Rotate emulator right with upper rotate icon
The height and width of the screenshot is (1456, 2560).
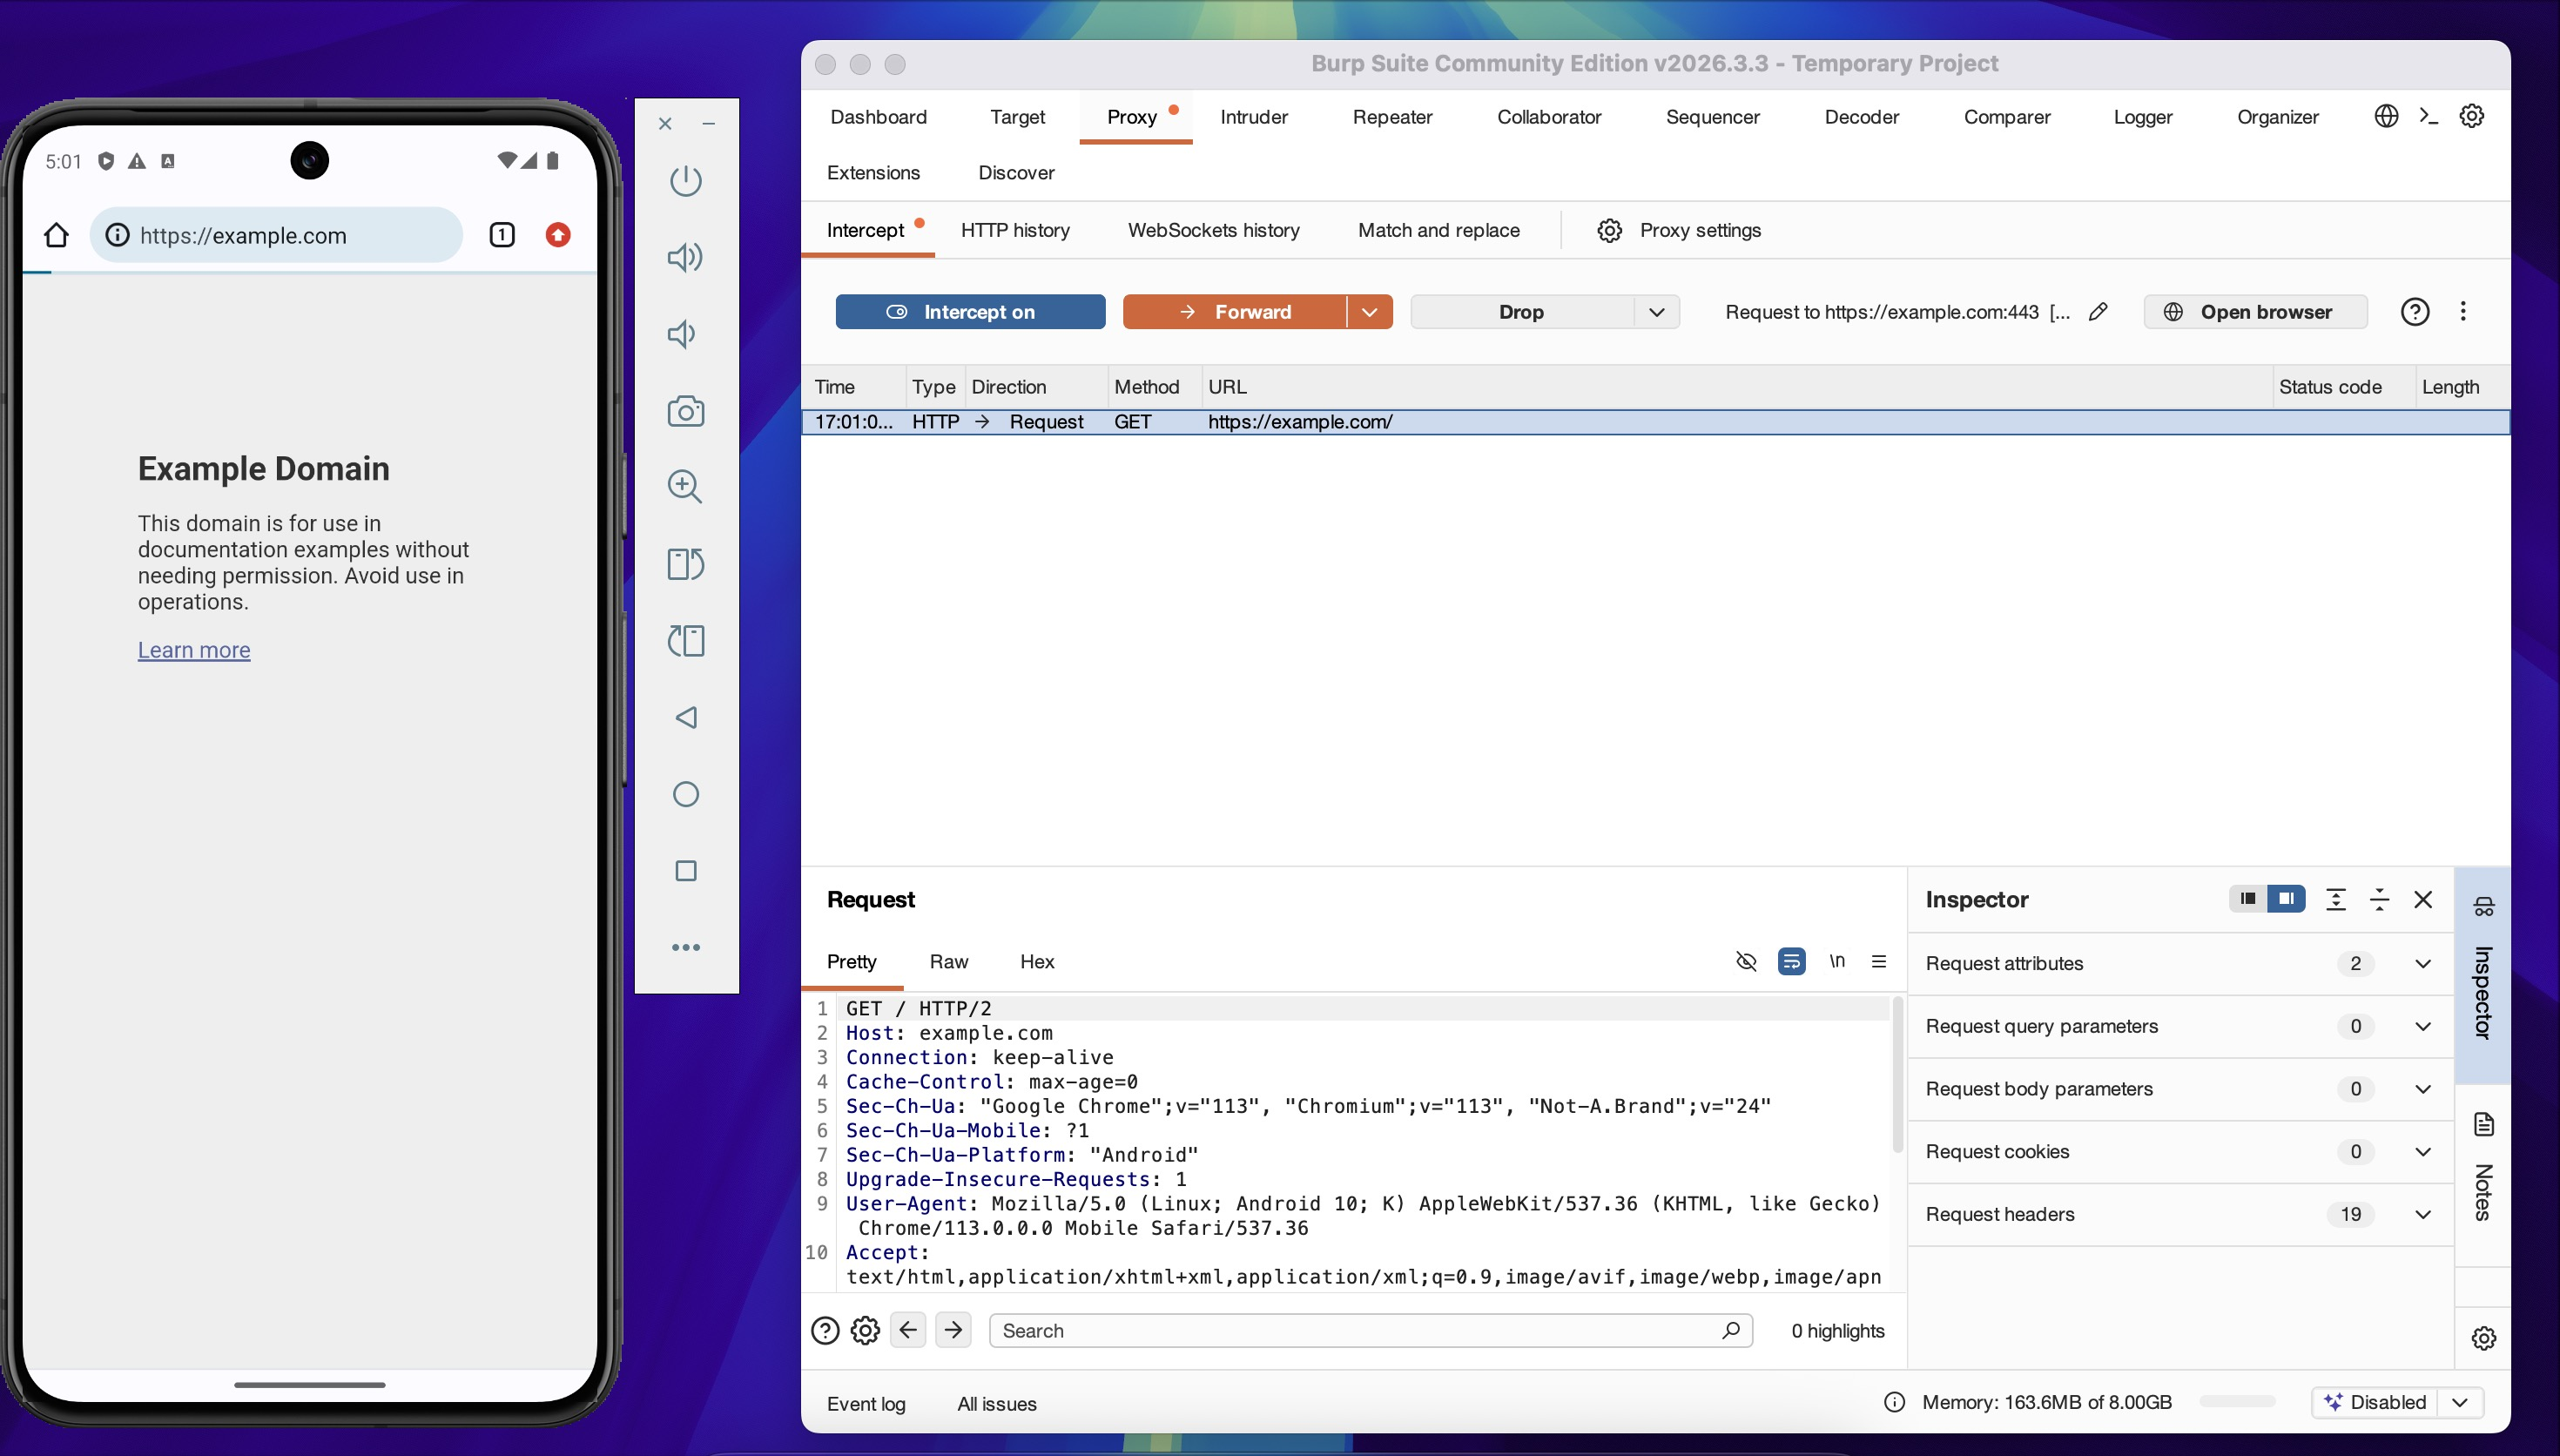(x=686, y=564)
